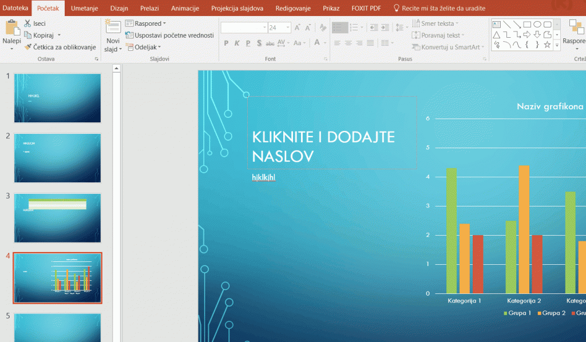
Task: Click Recite mi šta želite search field
Action: coord(439,8)
